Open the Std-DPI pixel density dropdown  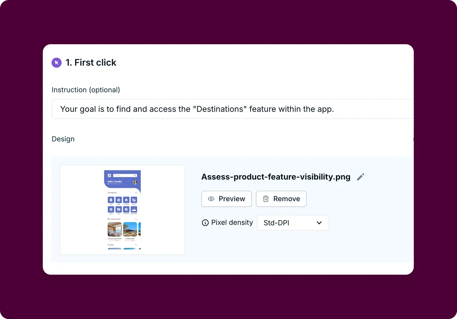292,223
